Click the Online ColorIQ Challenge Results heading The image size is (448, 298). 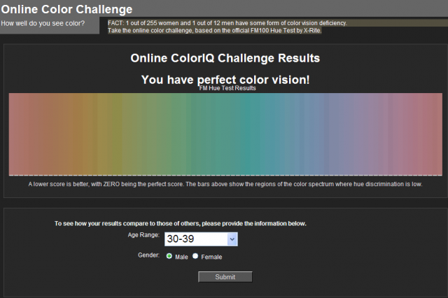pos(225,58)
